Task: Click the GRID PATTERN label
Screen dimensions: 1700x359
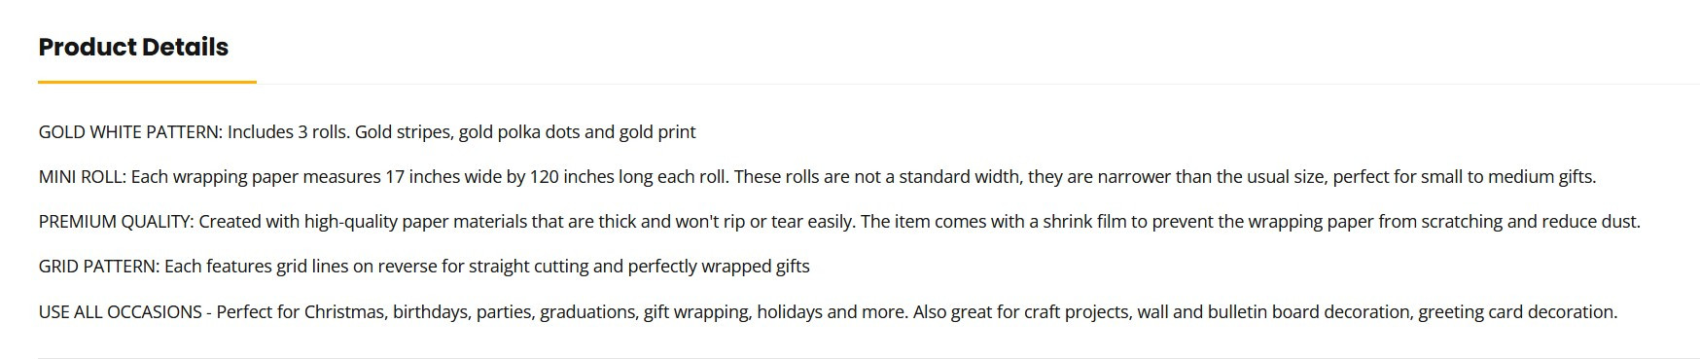Action: 99,267
